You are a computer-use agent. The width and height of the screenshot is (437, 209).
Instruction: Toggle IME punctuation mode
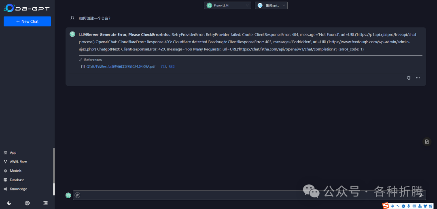click(x=398, y=206)
